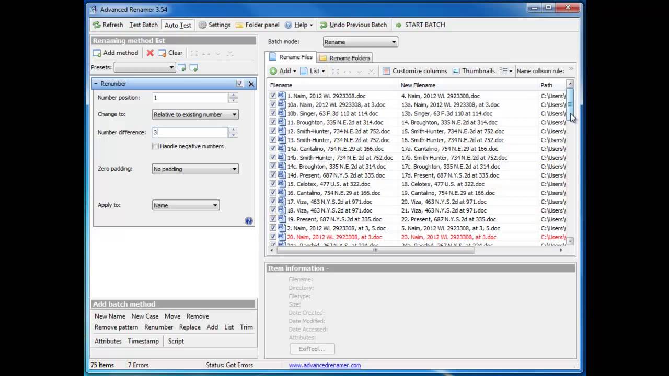Click Undo Previous Batch icon
This screenshot has height=376, width=669.
[324, 25]
